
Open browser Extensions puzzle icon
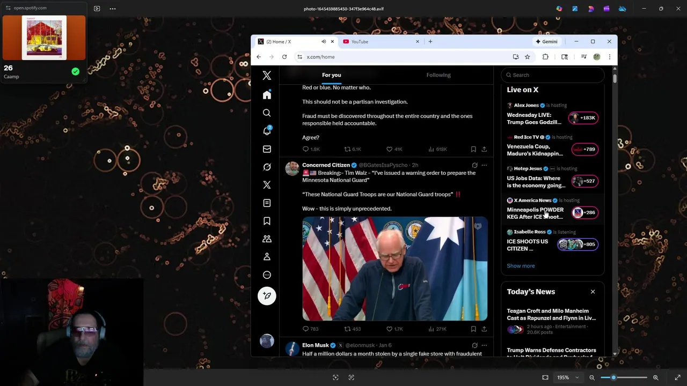pyautogui.click(x=545, y=57)
